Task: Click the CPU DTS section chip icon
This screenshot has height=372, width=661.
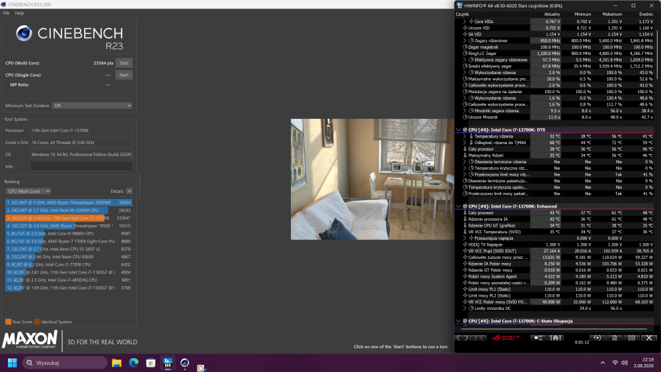Action: click(x=465, y=130)
